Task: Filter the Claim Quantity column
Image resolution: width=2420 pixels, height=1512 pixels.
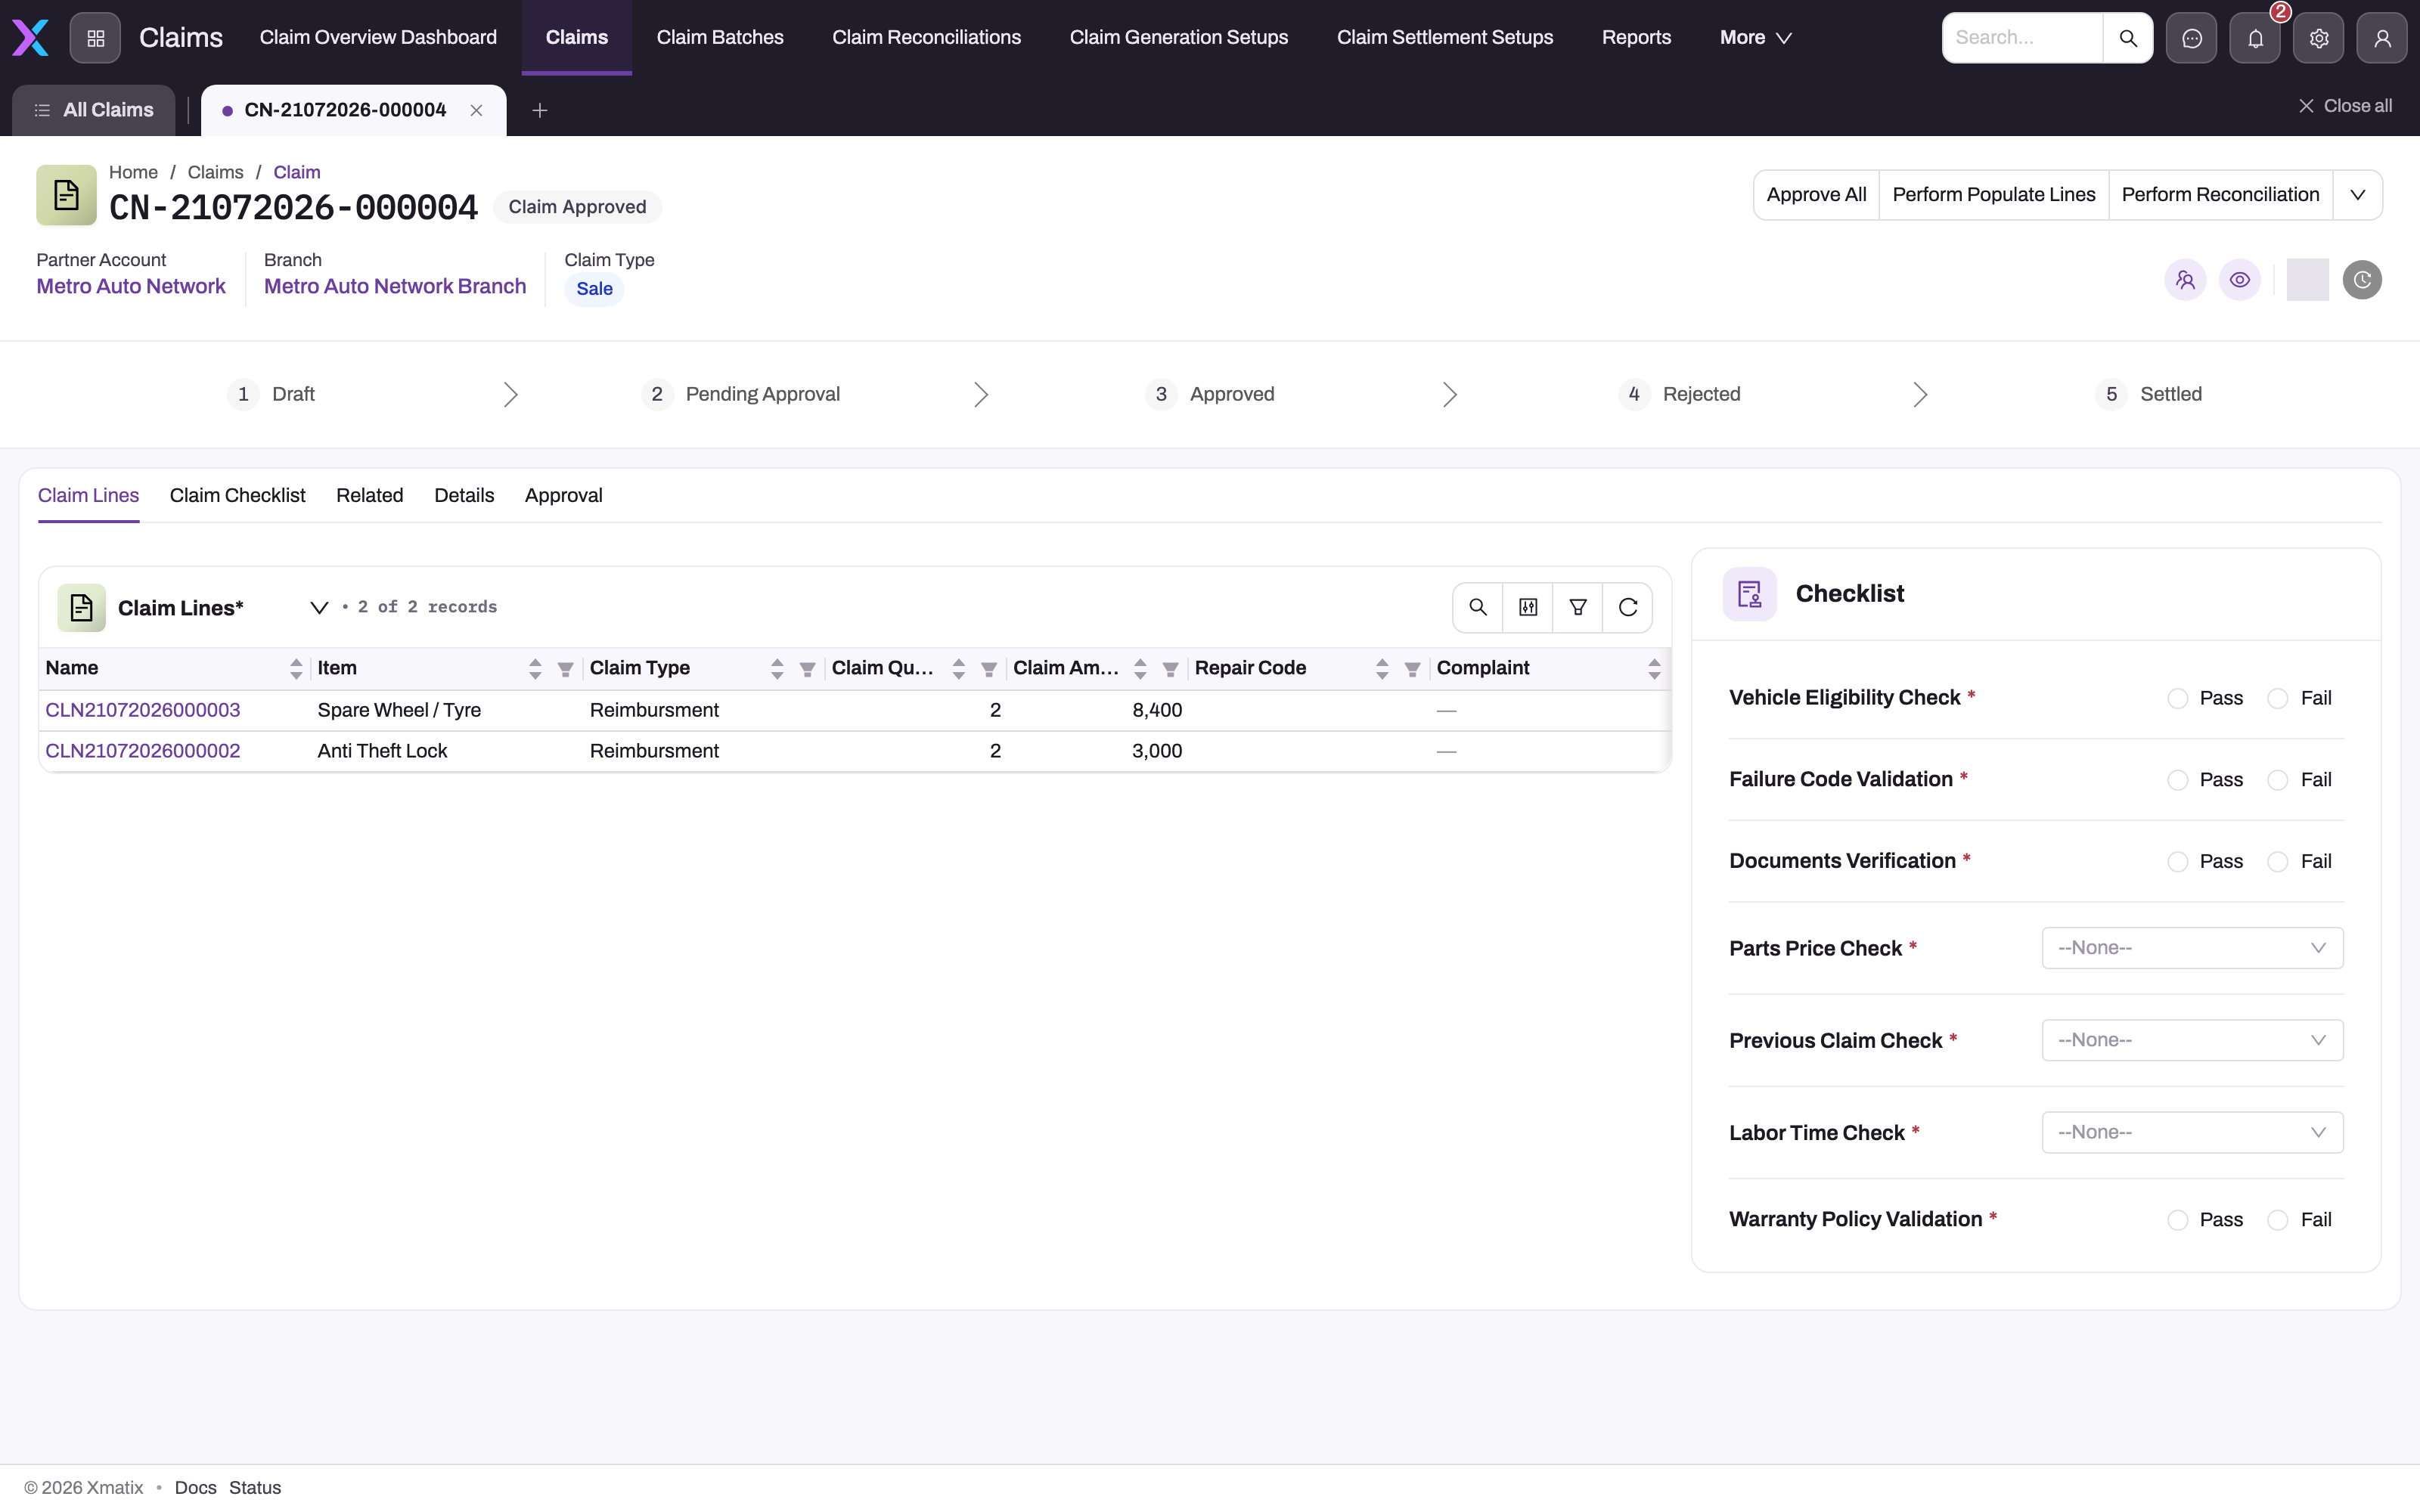Action: pos(989,669)
